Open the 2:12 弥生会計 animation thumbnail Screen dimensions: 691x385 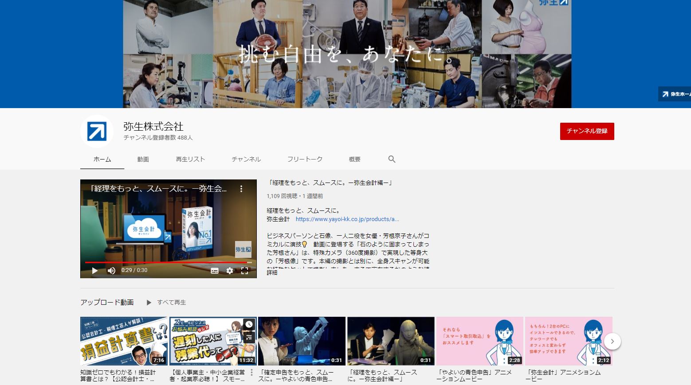(x=569, y=341)
